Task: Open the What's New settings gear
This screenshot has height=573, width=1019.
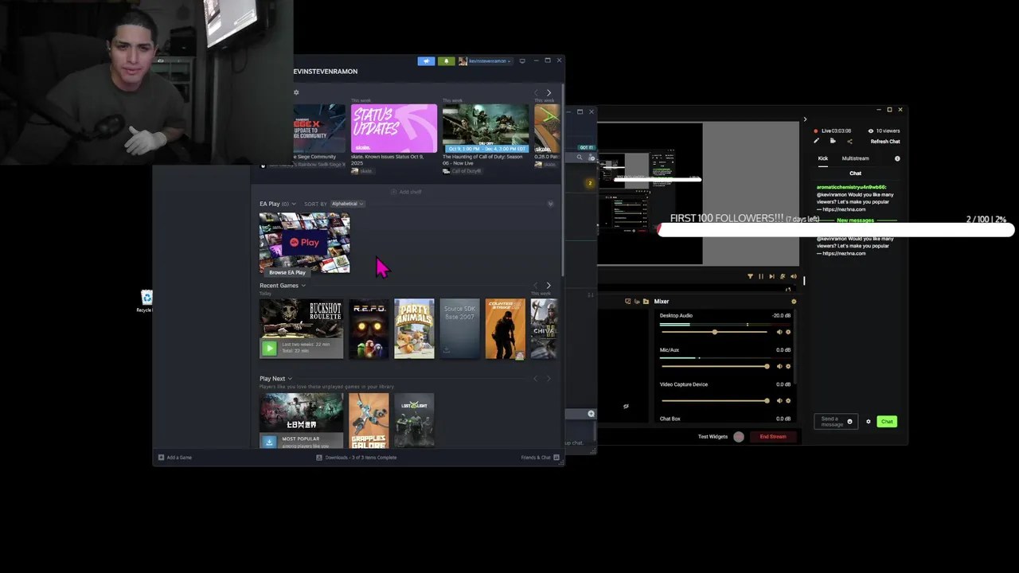Action: click(296, 92)
